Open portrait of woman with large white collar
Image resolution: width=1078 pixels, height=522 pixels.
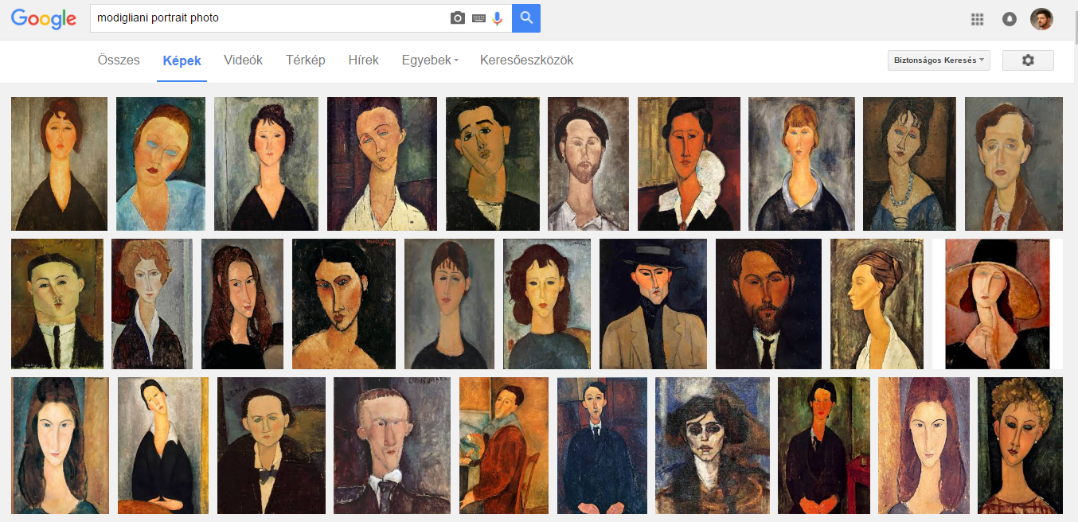coord(689,164)
